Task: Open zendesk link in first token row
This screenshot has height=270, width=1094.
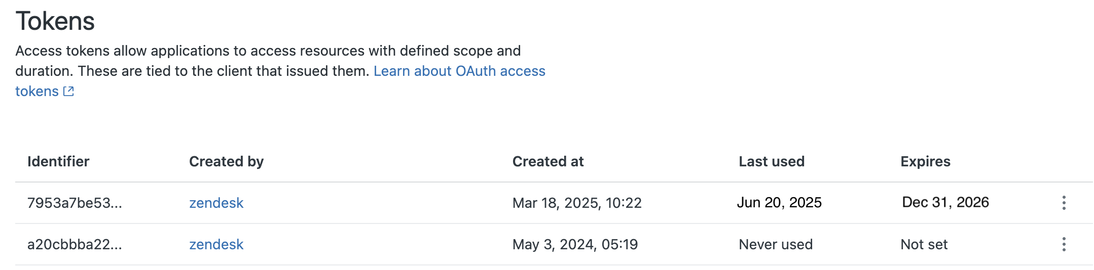Action: (216, 203)
